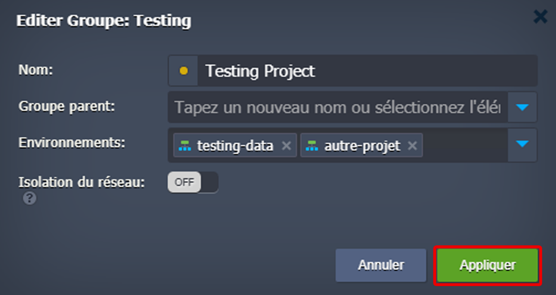
Task: Click the Environnements field label
Action: [72, 143]
